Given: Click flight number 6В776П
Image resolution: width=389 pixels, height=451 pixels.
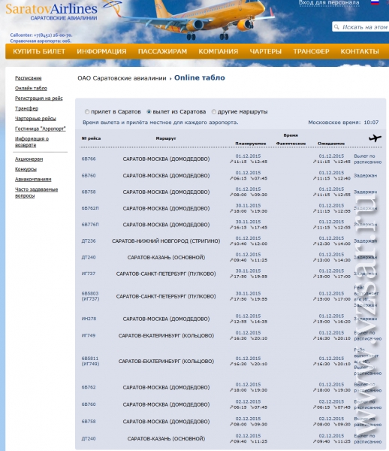Looking at the screenshot, I should tap(90, 224).
